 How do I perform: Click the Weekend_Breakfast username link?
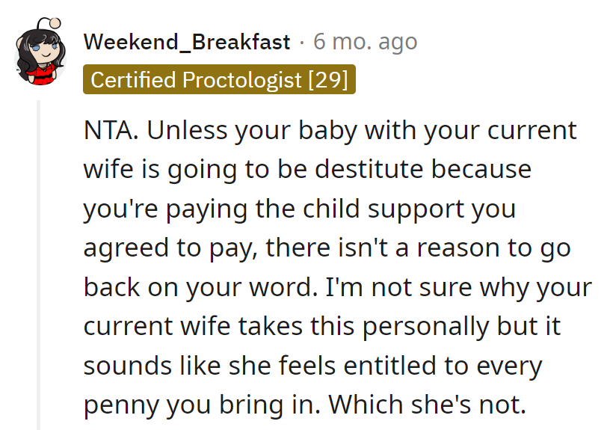click(186, 42)
